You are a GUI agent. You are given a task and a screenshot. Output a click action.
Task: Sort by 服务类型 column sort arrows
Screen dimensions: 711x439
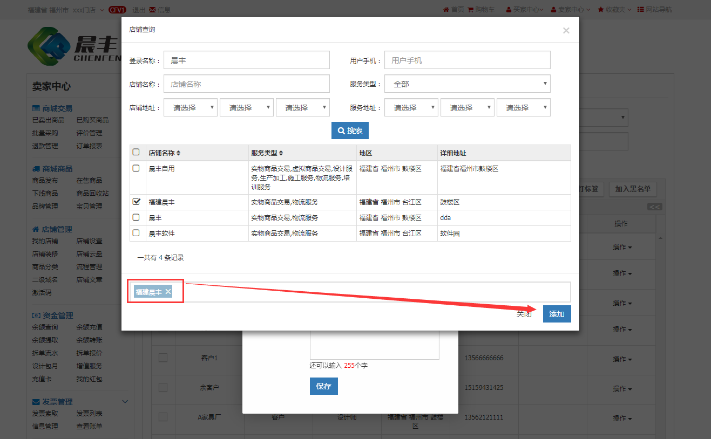[281, 153]
